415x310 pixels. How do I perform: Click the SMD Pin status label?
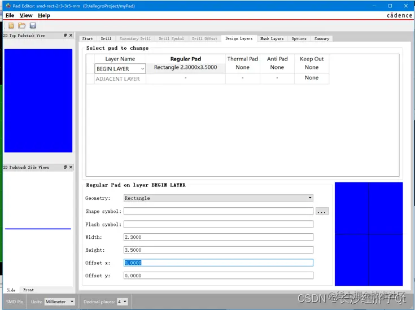coord(15,302)
